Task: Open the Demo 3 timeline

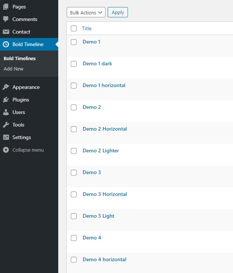Action: [92, 172]
